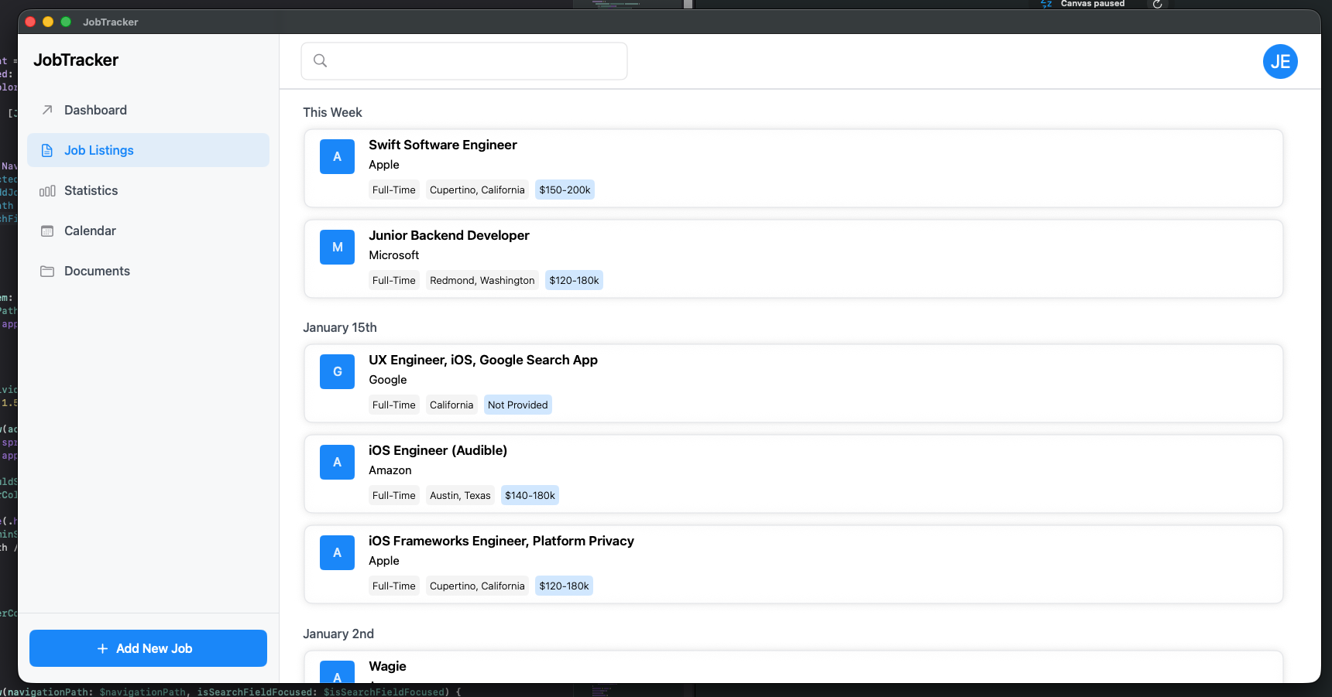Click the $150-200k salary tag
Screen dimensions: 1332x697
(x=565, y=190)
